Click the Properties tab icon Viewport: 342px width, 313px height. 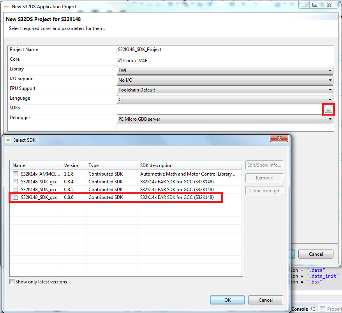323,309
